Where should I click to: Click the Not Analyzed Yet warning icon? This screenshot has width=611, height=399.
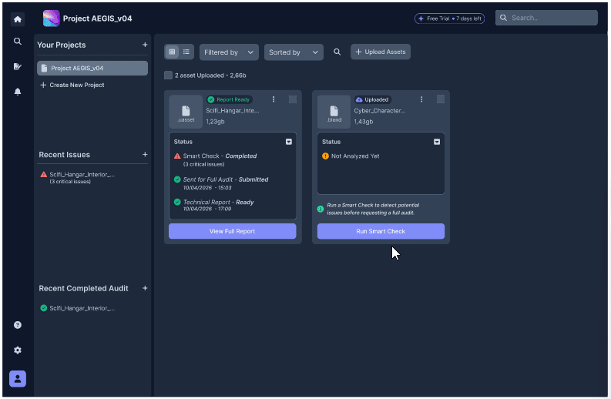[x=325, y=156]
